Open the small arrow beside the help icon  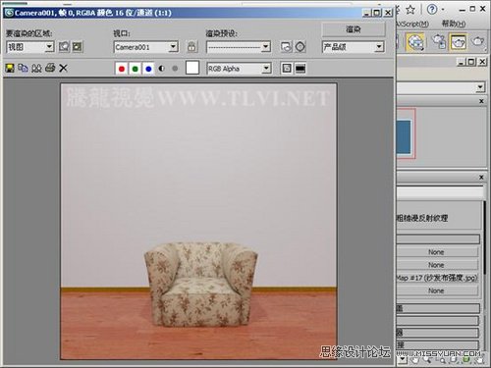click(443, 10)
